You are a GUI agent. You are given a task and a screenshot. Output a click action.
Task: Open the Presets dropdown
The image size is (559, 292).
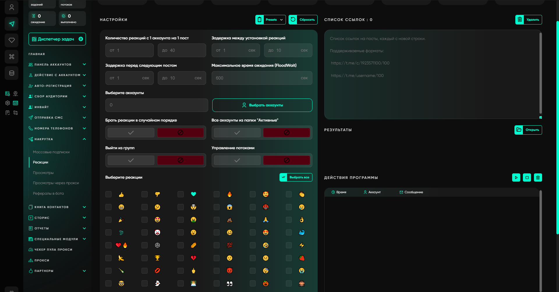[271, 20]
